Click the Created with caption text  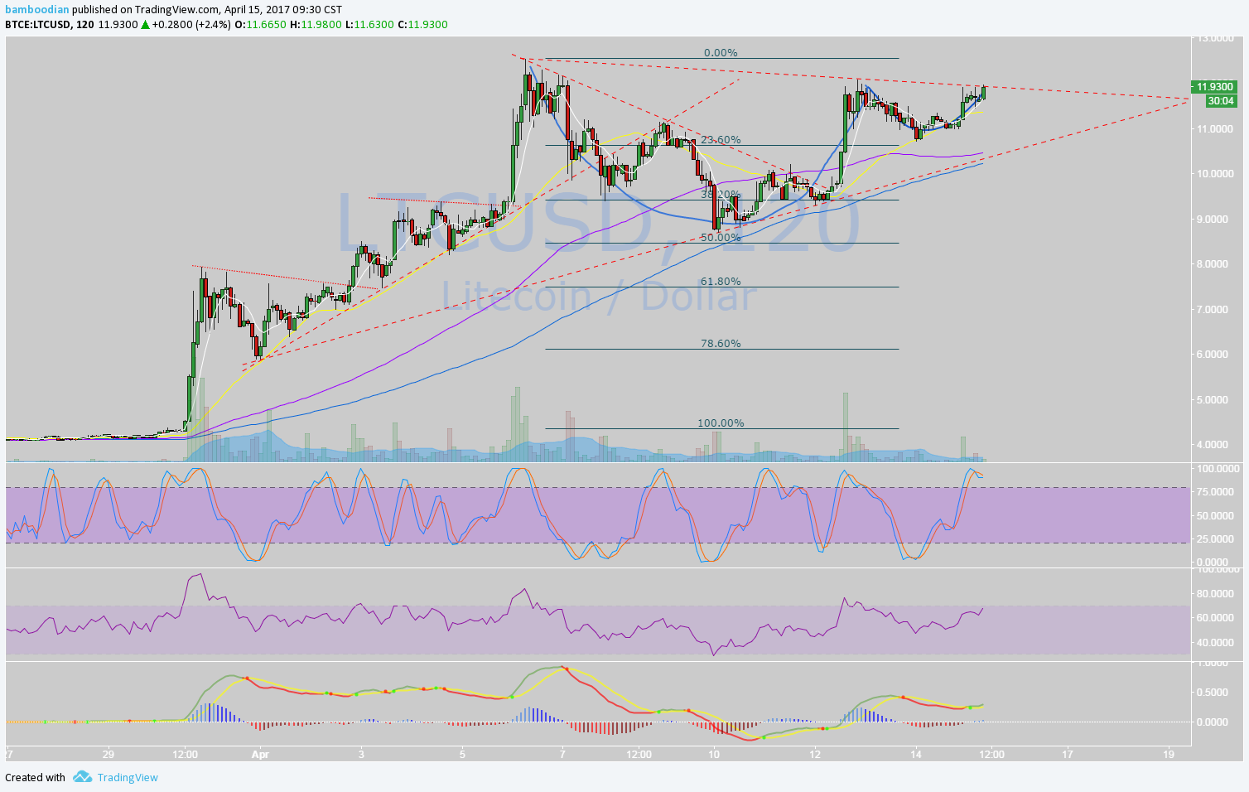[x=35, y=777]
